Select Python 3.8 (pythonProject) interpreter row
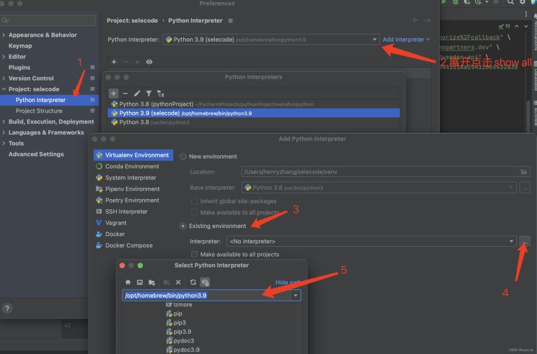The image size is (537, 354). (254, 104)
